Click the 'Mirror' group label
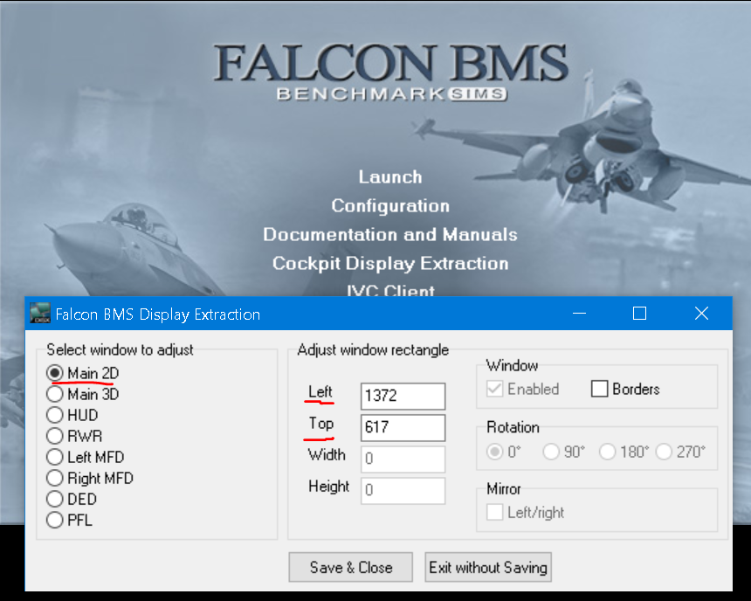Screen dimensions: 751x601 click(x=503, y=489)
